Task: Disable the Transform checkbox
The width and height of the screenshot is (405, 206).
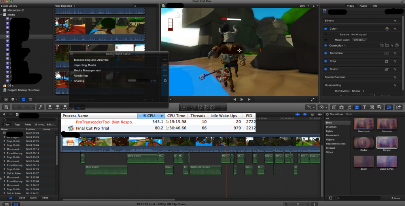Action: coord(326,53)
